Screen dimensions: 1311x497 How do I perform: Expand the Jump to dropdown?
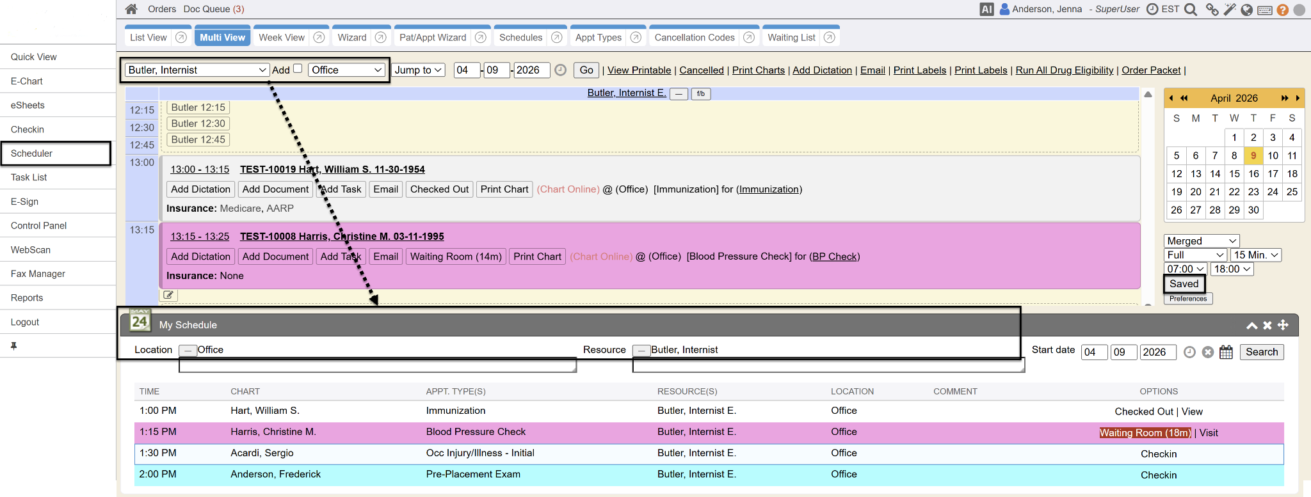click(419, 70)
